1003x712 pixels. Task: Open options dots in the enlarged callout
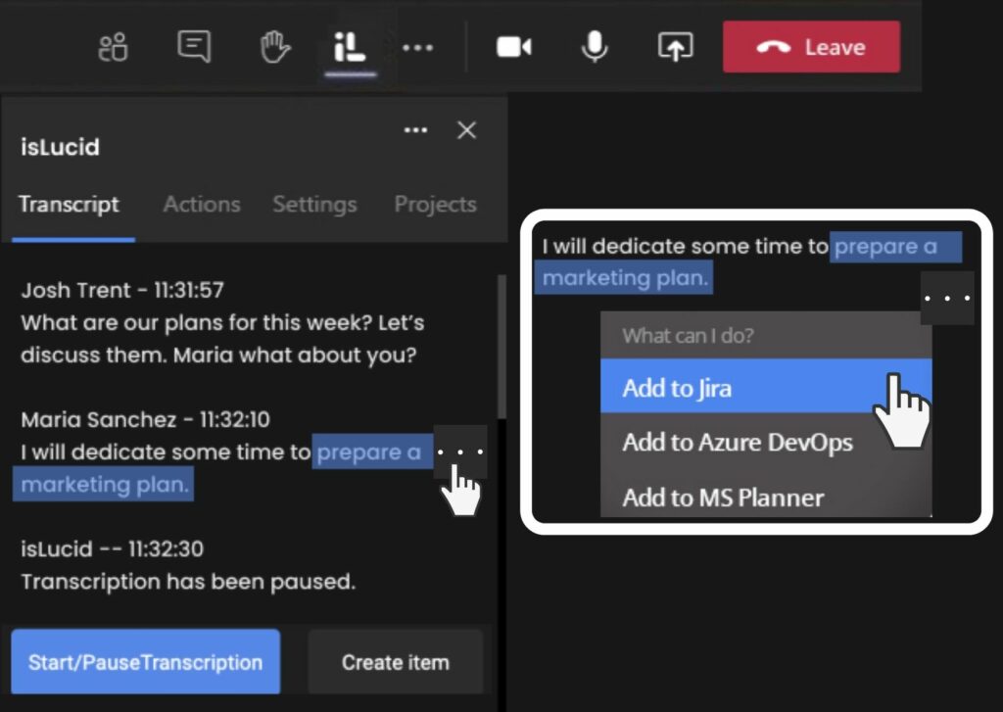[947, 298]
